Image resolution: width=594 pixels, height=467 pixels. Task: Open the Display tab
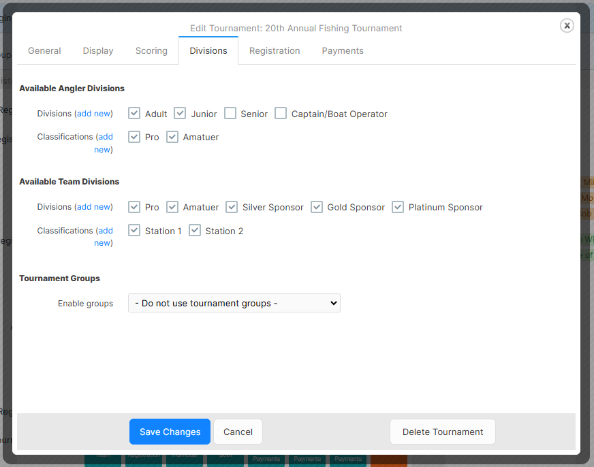[98, 50]
